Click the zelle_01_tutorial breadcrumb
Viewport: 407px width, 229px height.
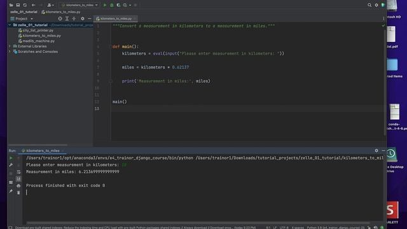click(x=24, y=12)
